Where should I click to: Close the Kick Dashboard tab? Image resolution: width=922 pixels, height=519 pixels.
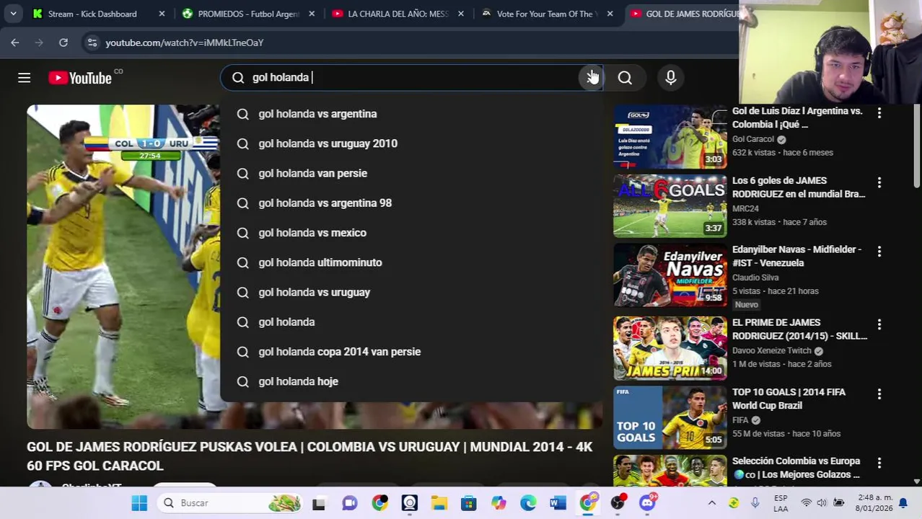pos(162,14)
